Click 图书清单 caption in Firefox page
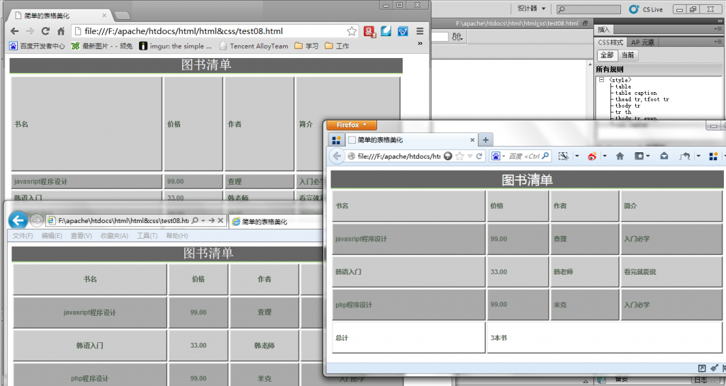The height and width of the screenshot is (386, 726). click(x=527, y=180)
